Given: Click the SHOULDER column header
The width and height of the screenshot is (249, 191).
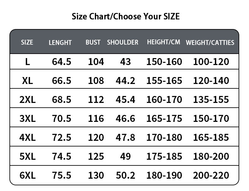Looking at the screenshot, I should pyautogui.click(x=123, y=42).
